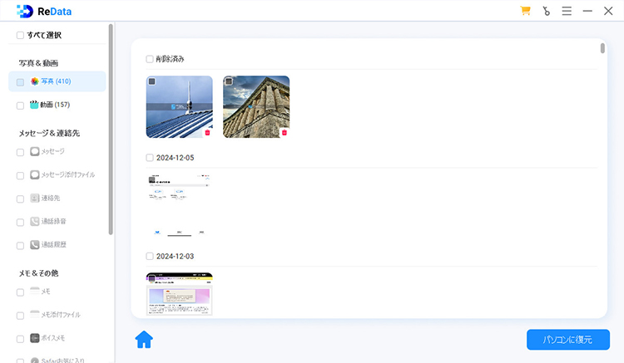Tick the 通話履歴 checkbox
This screenshot has width=624, height=363.
pyautogui.click(x=20, y=246)
